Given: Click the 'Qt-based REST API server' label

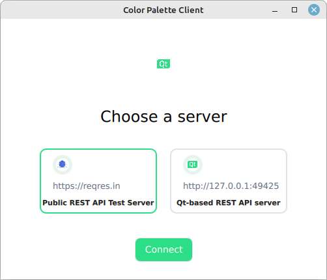Looking at the screenshot, I should pos(229,203).
